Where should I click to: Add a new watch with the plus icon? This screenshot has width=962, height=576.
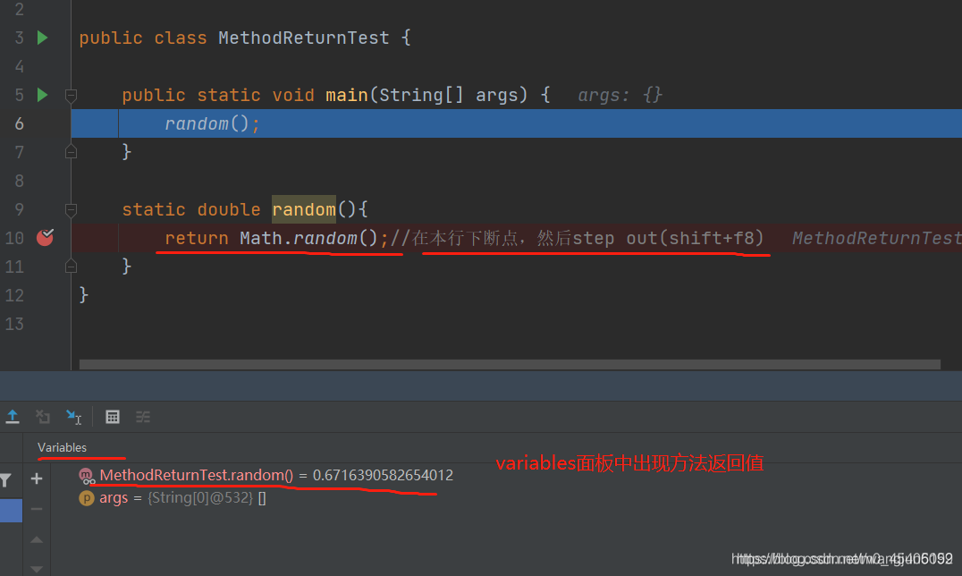pos(37,479)
